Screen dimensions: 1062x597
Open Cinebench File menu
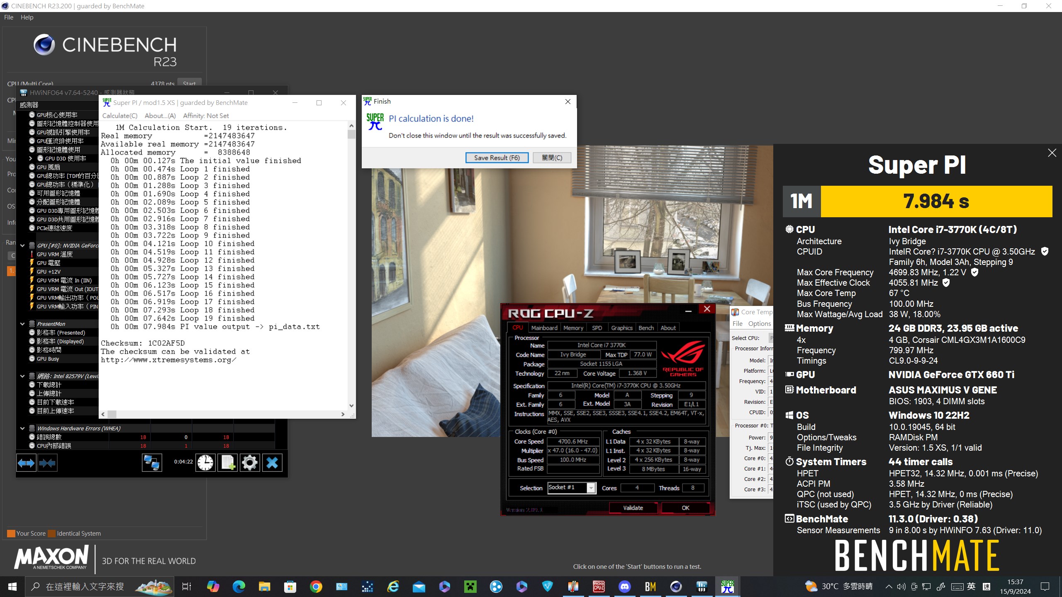click(x=9, y=17)
